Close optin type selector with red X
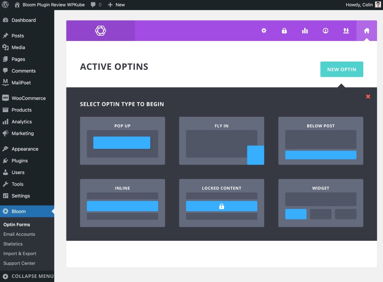The image size is (383, 282). (368, 97)
